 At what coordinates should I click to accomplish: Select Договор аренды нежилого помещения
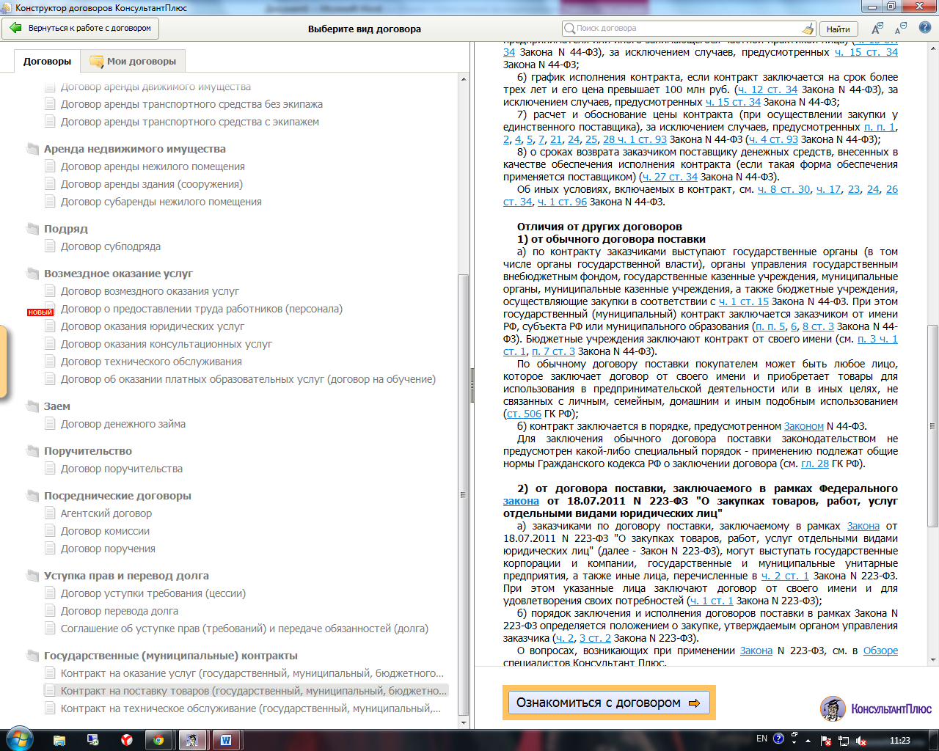point(153,166)
